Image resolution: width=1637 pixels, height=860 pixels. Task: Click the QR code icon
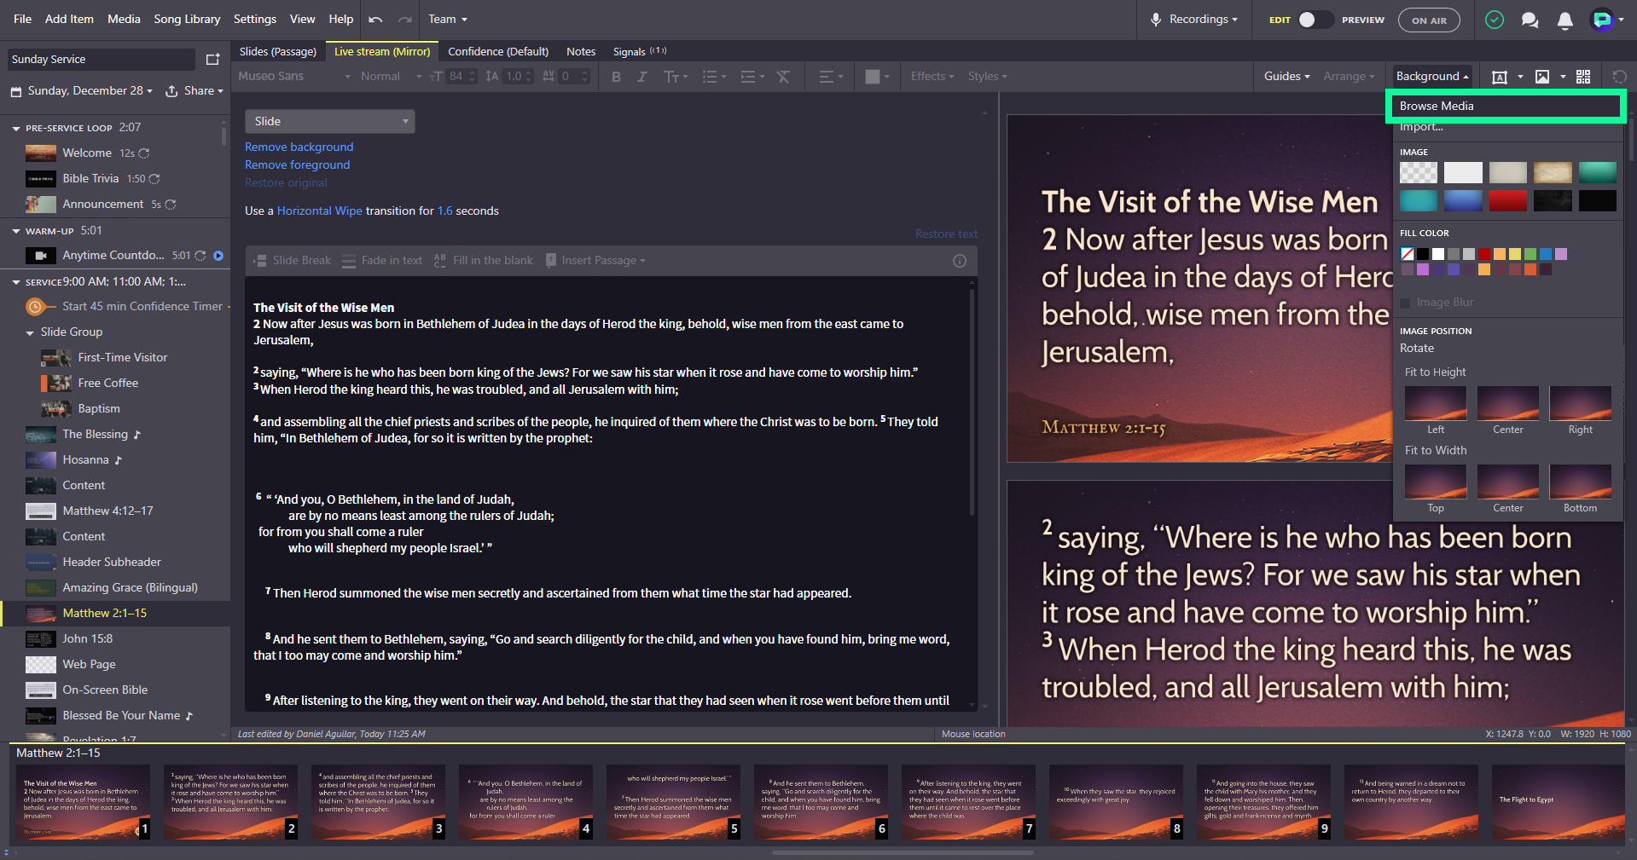pos(1583,77)
